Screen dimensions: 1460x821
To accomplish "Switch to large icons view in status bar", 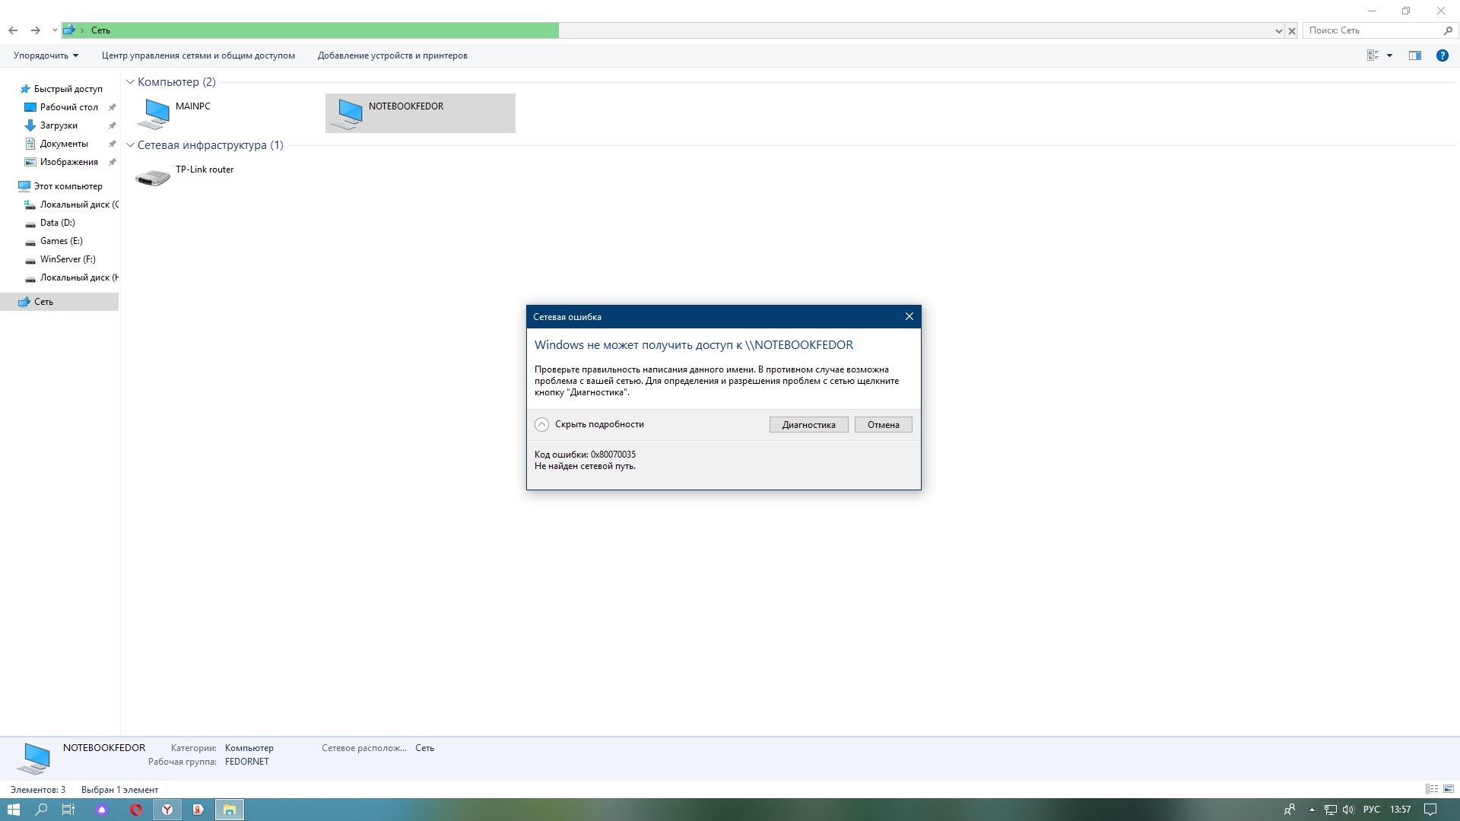I will (1448, 790).
